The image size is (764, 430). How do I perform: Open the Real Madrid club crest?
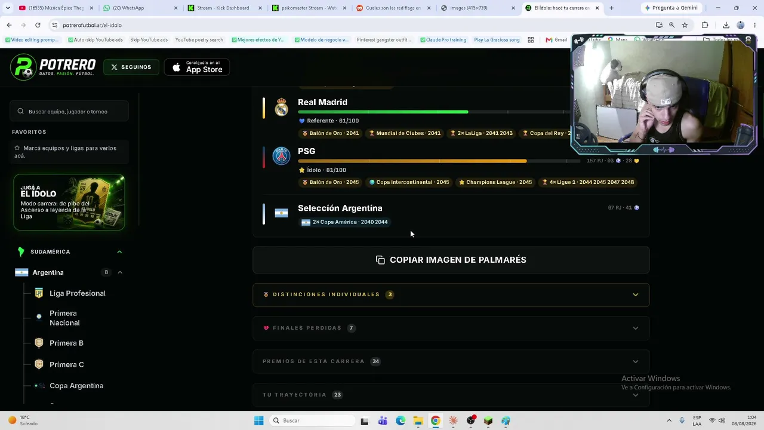tap(281, 107)
